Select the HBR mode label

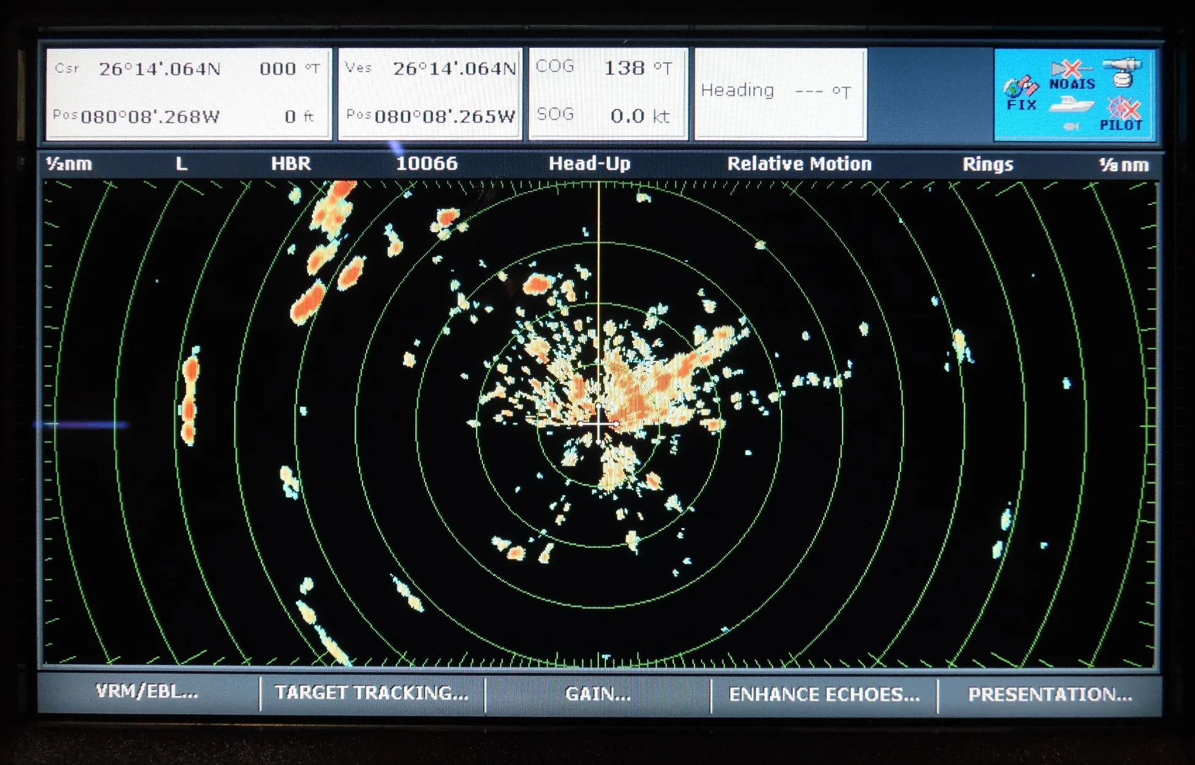(x=291, y=163)
